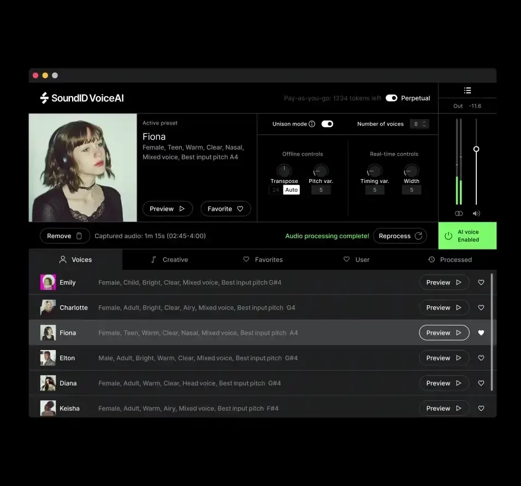521x486 pixels.
Task: Click the stereo link icon below the meter
Action: click(459, 214)
